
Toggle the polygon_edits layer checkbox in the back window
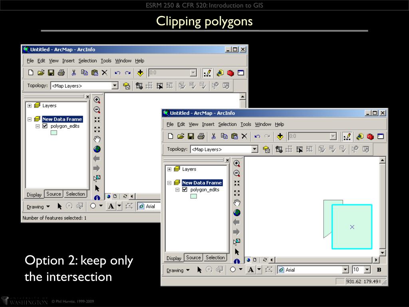[45, 126]
